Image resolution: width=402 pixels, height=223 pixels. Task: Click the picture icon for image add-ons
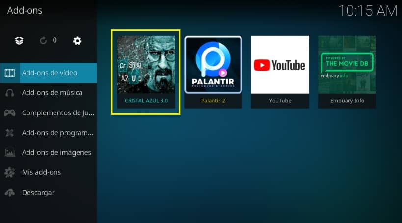tap(10, 153)
